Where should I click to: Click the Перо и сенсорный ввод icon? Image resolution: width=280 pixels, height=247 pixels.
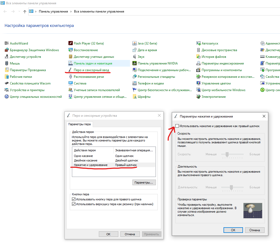click(x=71, y=70)
